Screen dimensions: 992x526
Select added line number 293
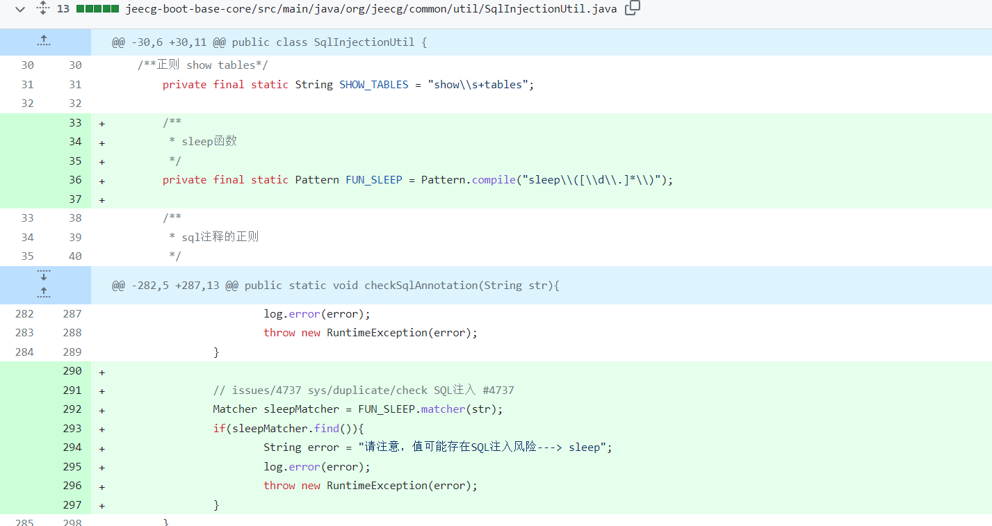72,429
